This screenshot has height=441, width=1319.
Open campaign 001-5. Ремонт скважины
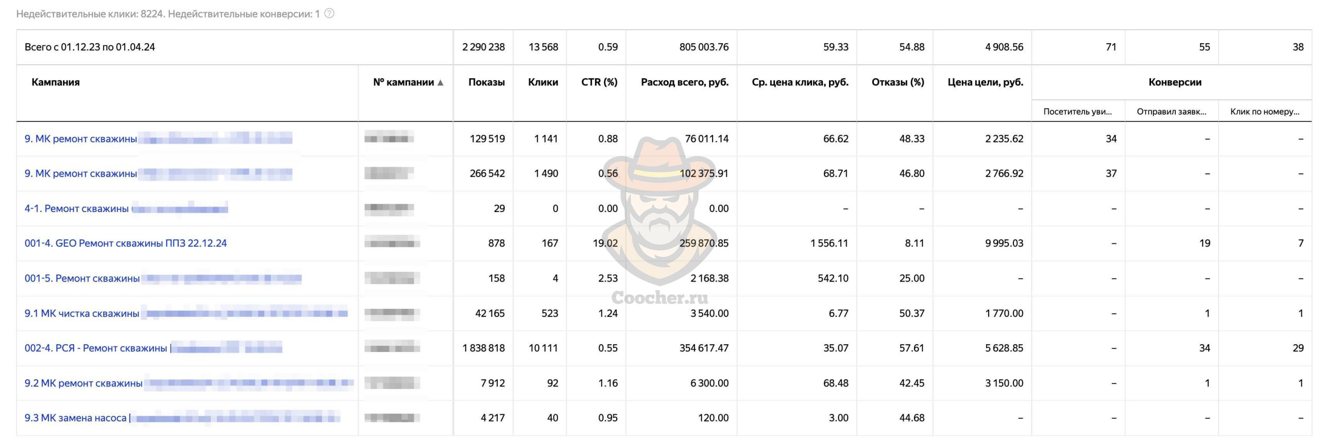click(82, 278)
